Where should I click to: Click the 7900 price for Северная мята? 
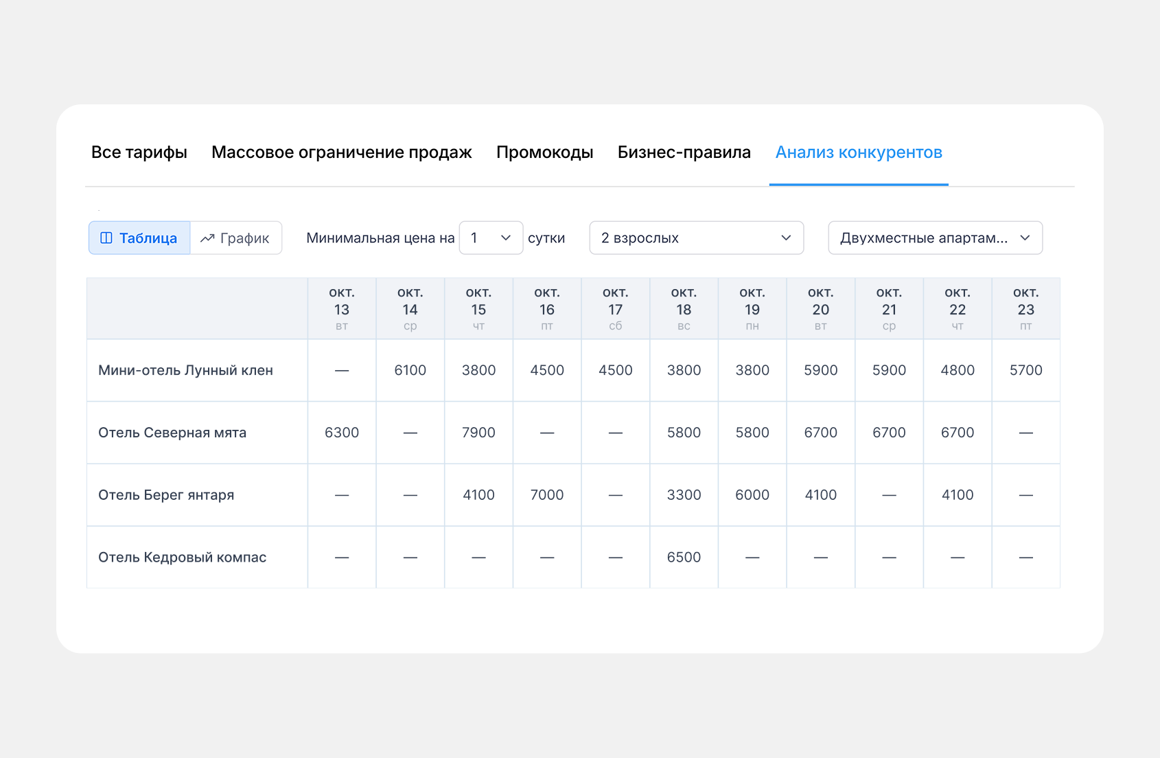click(478, 433)
